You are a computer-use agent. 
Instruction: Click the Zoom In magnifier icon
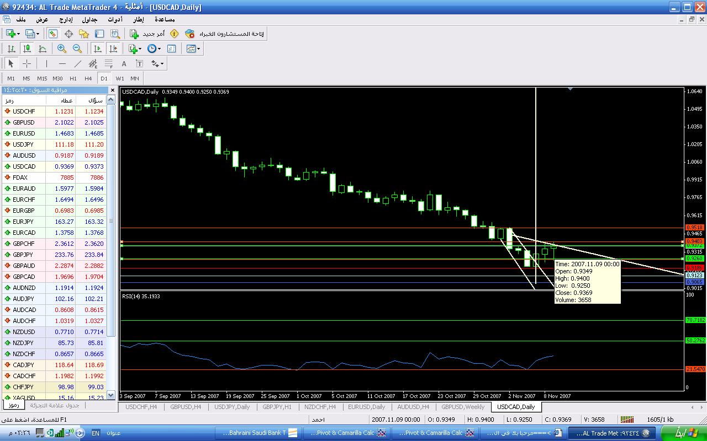(x=62, y=49)
